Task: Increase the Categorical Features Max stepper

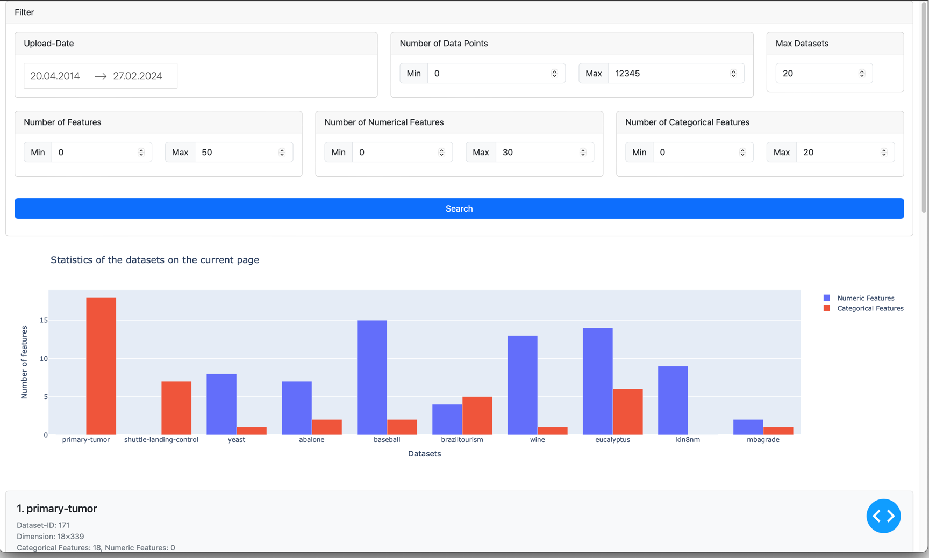Action: [884, 149]
